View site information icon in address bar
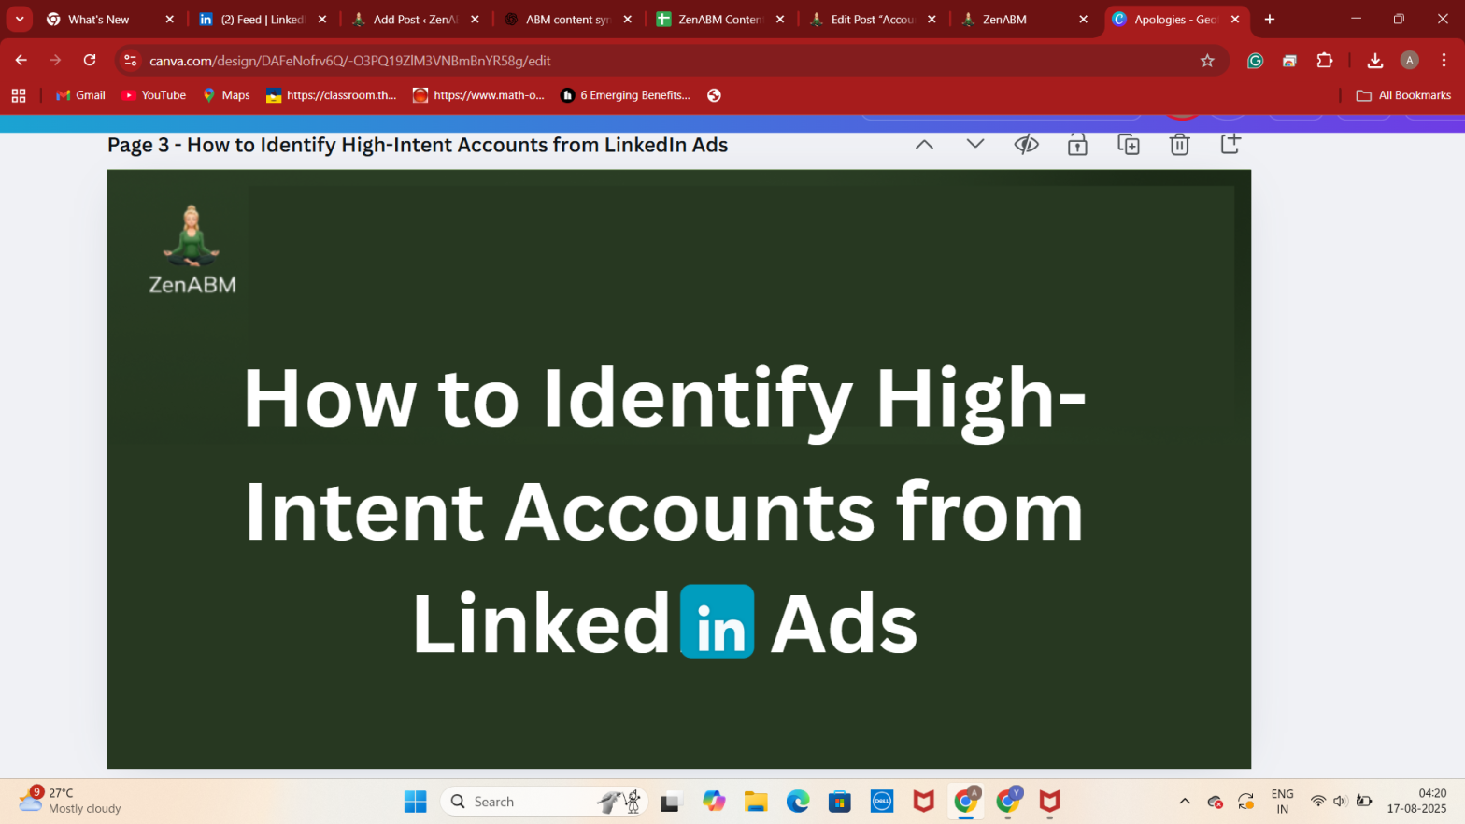This screenshot has height=824, width=1465. 131,60
